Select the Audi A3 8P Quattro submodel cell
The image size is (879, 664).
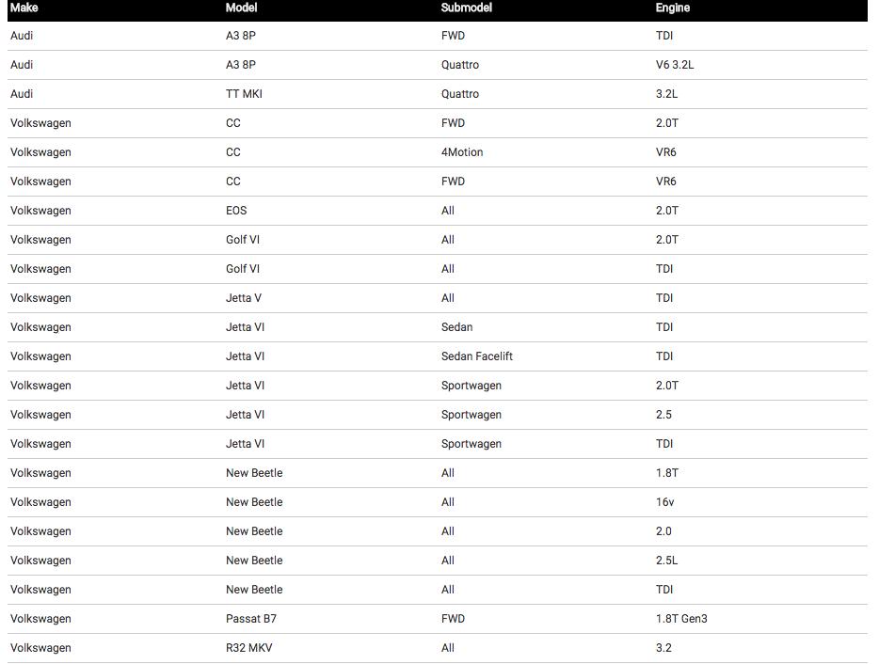[459, 65]
